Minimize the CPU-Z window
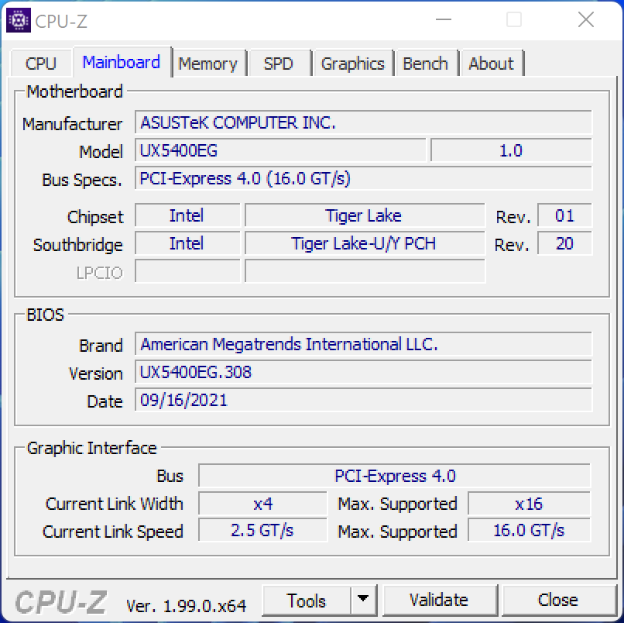This screenshot has height=623, width=624. [x=444, y=19]
